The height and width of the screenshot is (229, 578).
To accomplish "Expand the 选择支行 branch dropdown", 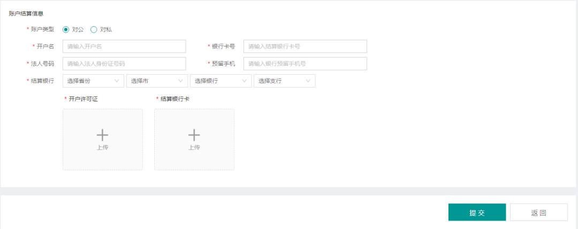I will click(285, 81).
